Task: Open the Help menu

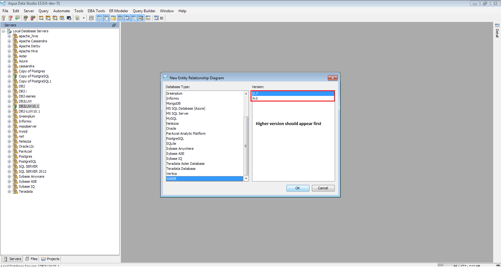Action: coord(182,11)
